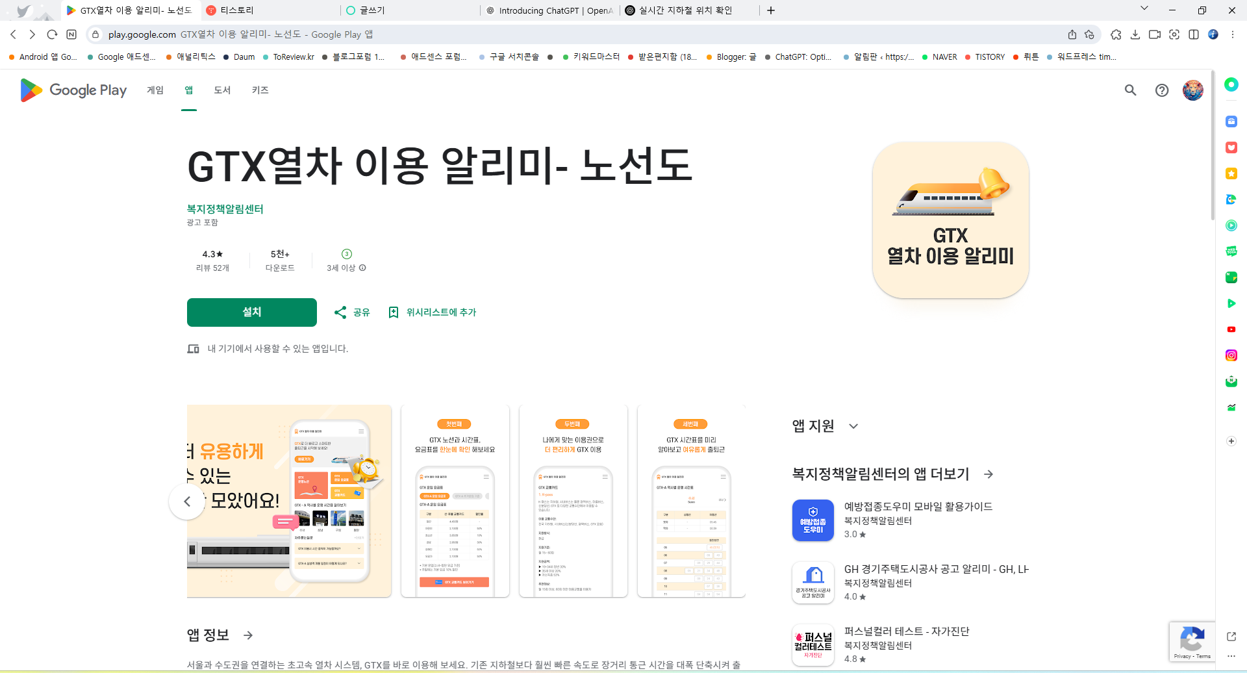Switch to the 글쓰기 browser tab

pos(412,10)
